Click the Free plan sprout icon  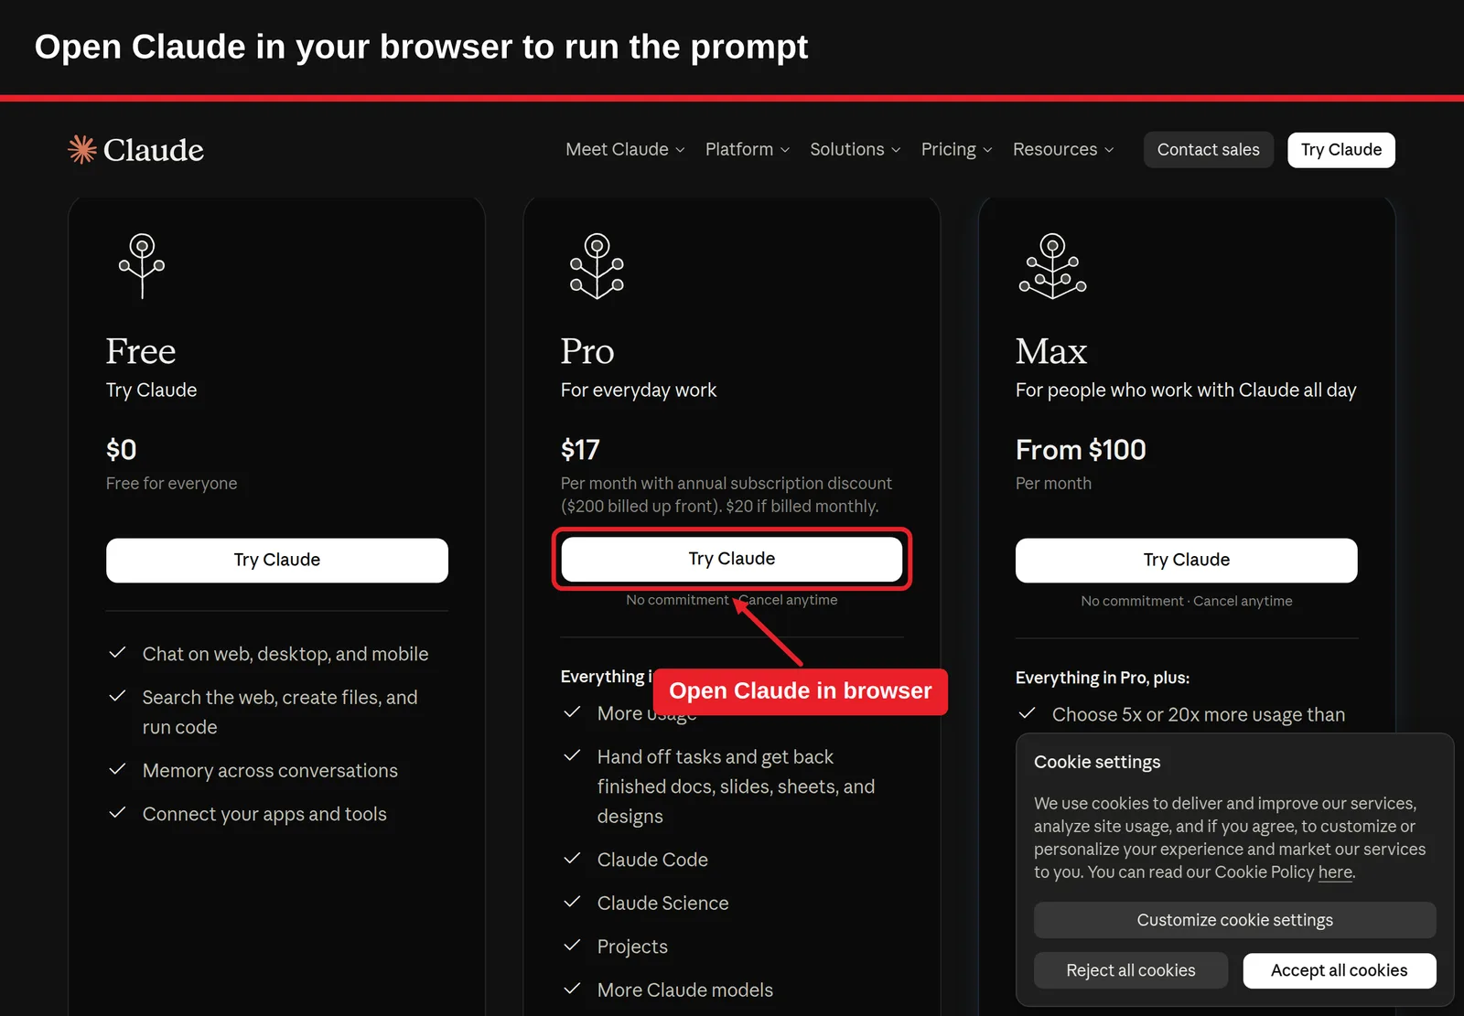tap(142, 266)
